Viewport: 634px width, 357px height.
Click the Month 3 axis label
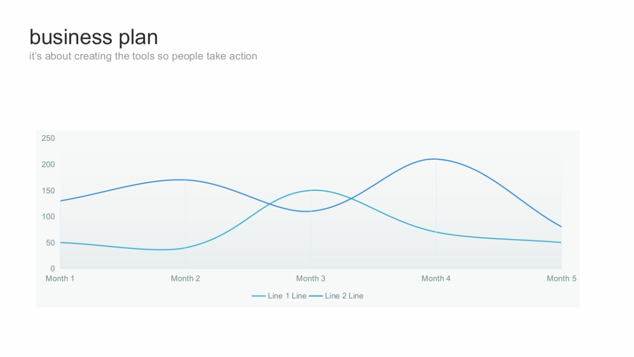tap(311, 279)
